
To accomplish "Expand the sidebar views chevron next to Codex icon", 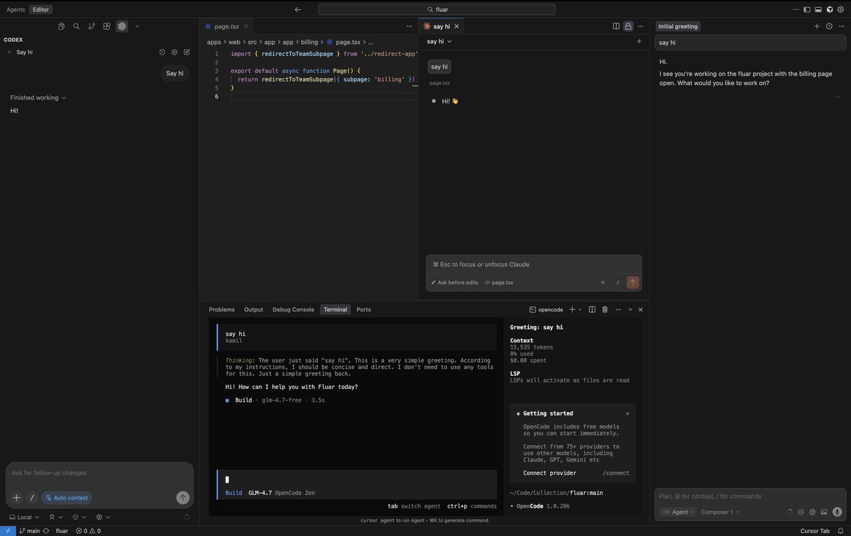I will [x=137, y=26].
